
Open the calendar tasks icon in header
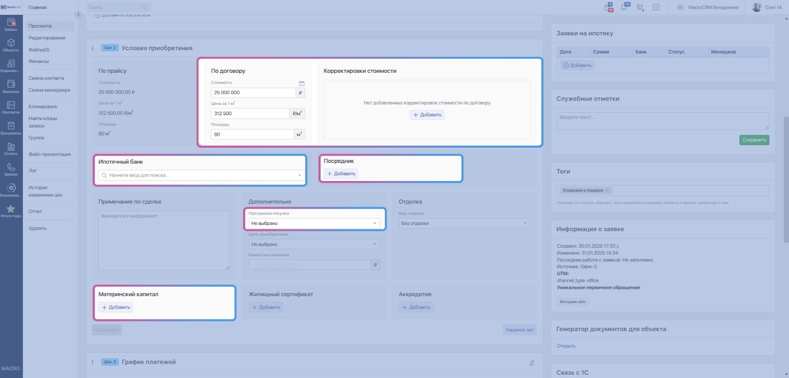coord(608,7)
